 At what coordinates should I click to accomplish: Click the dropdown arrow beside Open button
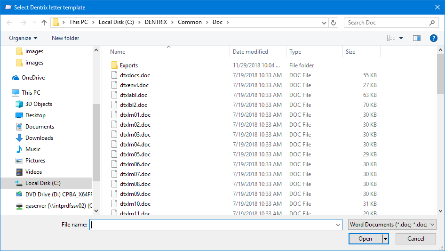pos(385,239)
